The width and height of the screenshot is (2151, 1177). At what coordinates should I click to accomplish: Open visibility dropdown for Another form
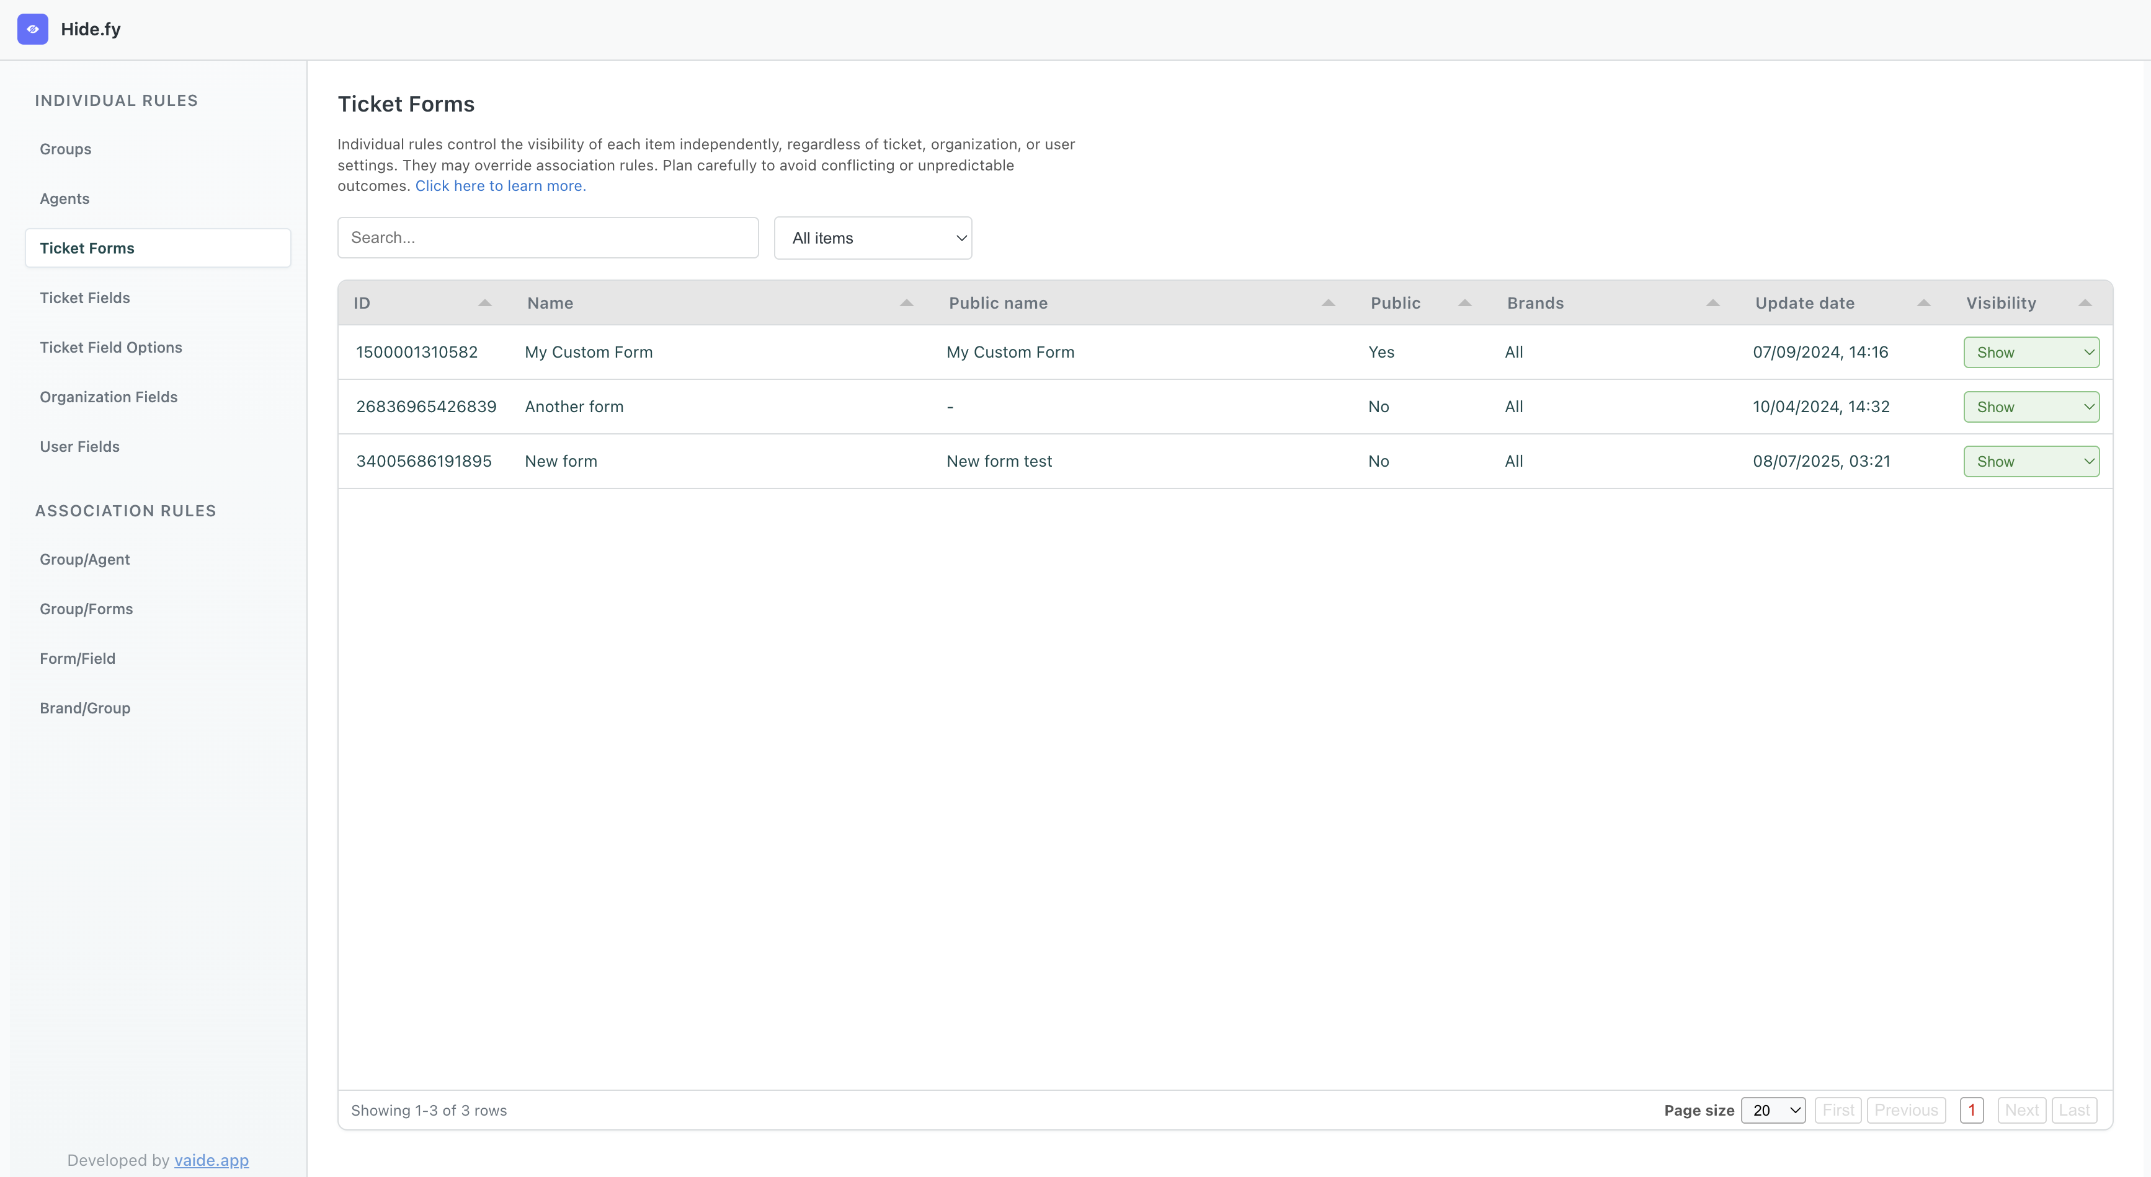pyautogui.click(x=2031, y=407)
